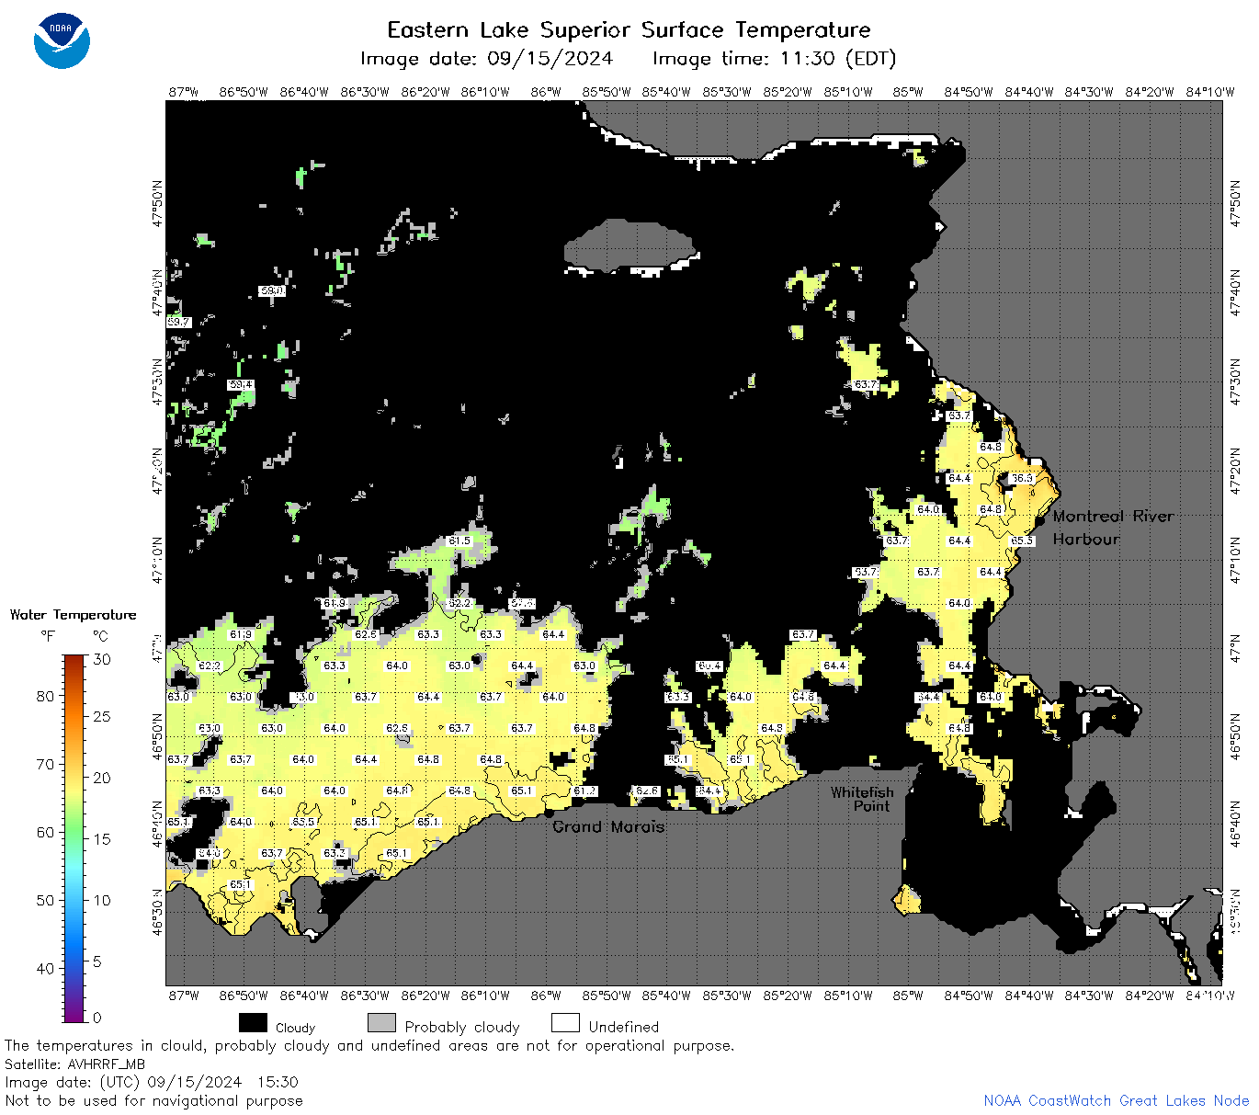Click the gray island in the cloudy lake area

[x=629, y=246]
